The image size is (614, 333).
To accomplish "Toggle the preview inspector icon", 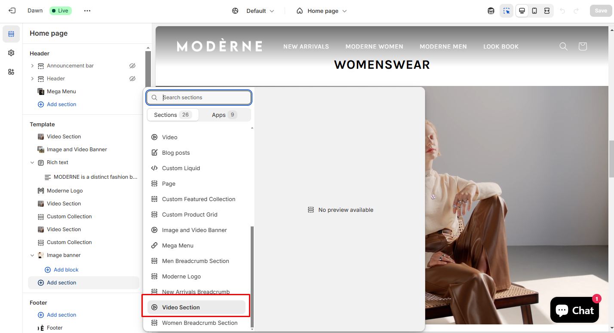I will pyautogui.click(x=507, y=11).
